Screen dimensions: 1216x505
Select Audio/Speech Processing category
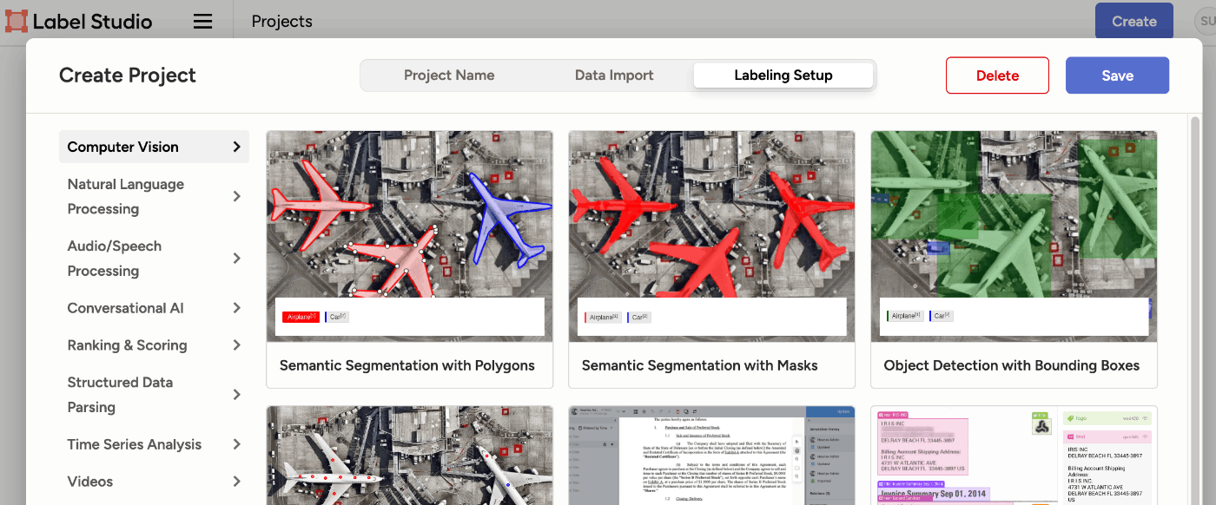point(154,259)
